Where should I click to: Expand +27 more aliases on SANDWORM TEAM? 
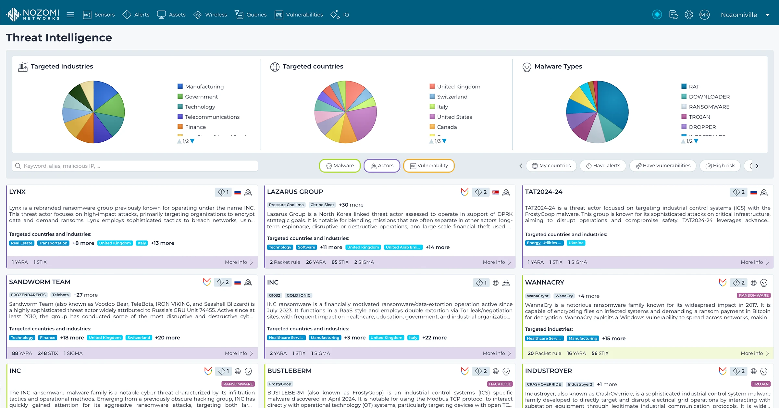pos(86,295)
